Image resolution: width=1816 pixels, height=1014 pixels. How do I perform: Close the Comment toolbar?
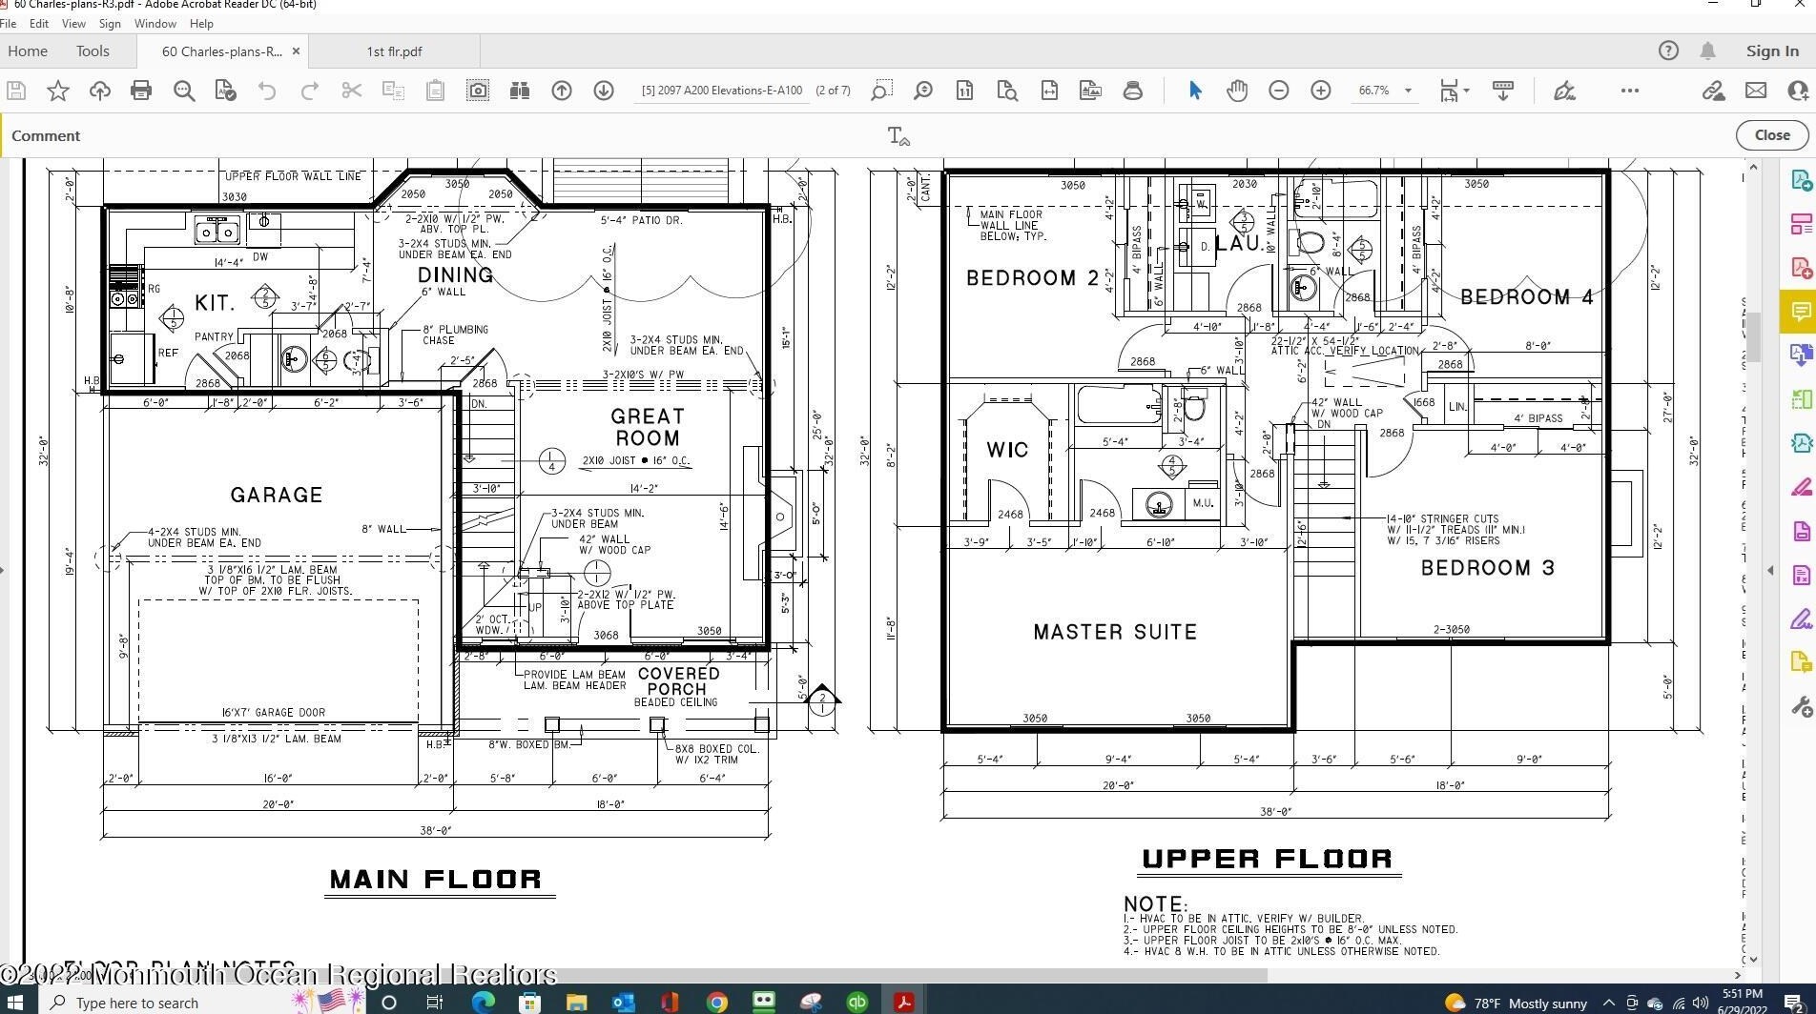click(1772, 135)
